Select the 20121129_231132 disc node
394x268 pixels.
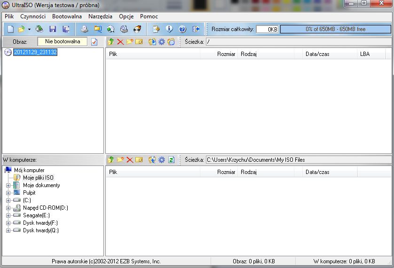(35, 52)
